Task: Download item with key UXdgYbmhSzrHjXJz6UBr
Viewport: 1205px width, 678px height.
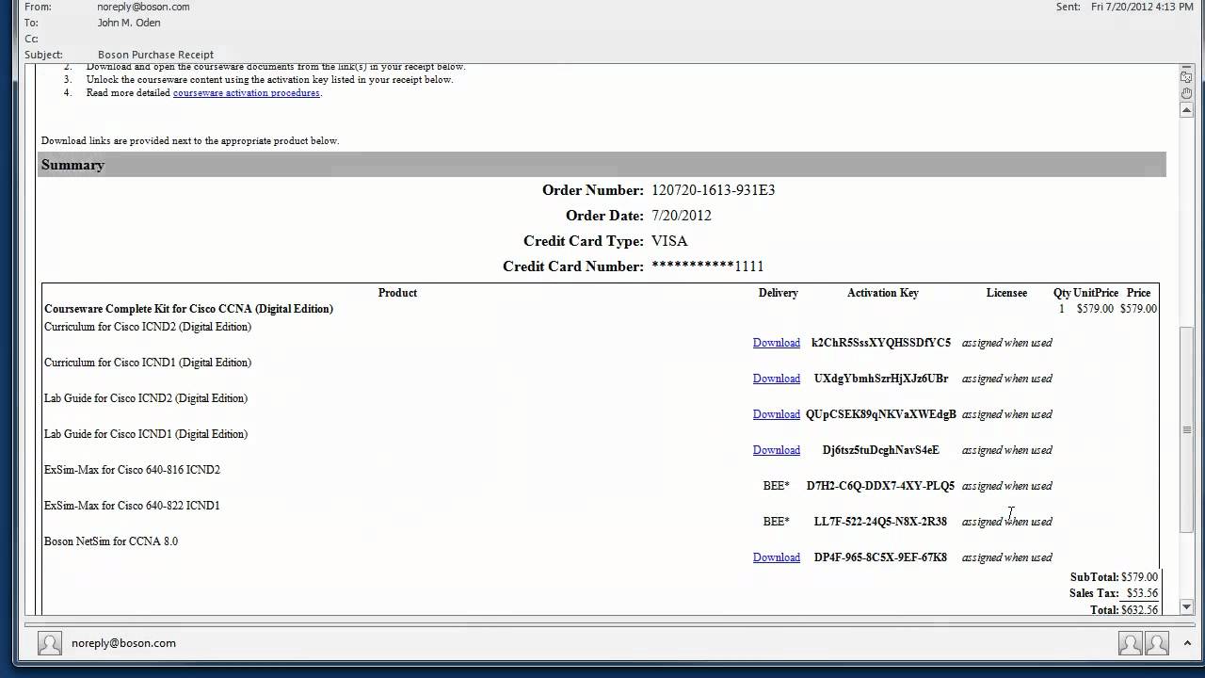Action: coord(777,379)
